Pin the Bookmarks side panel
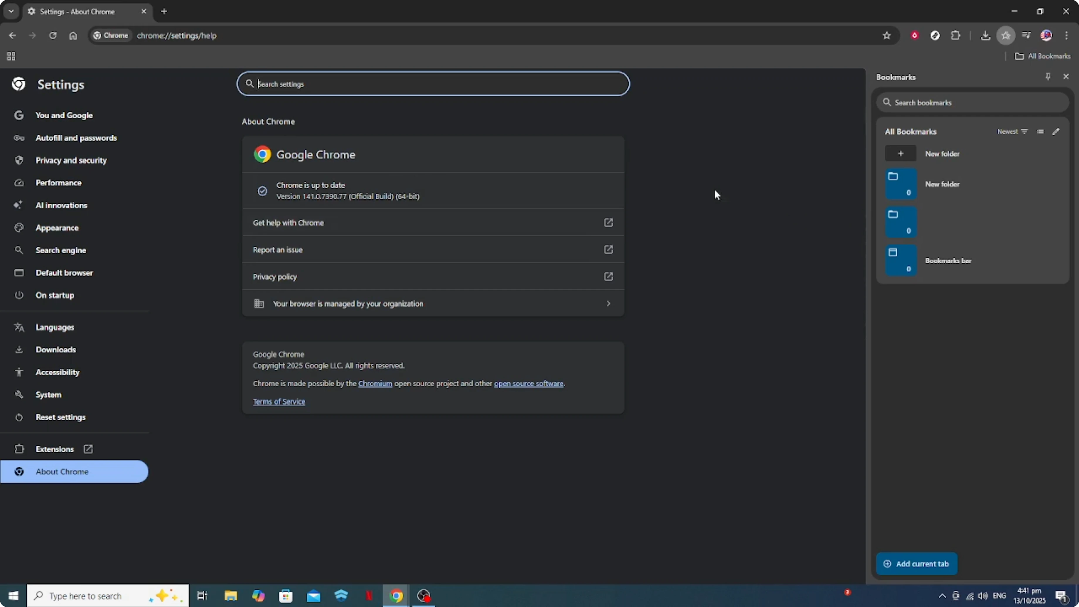1079x607 pixels. (x=1048, y=77)
